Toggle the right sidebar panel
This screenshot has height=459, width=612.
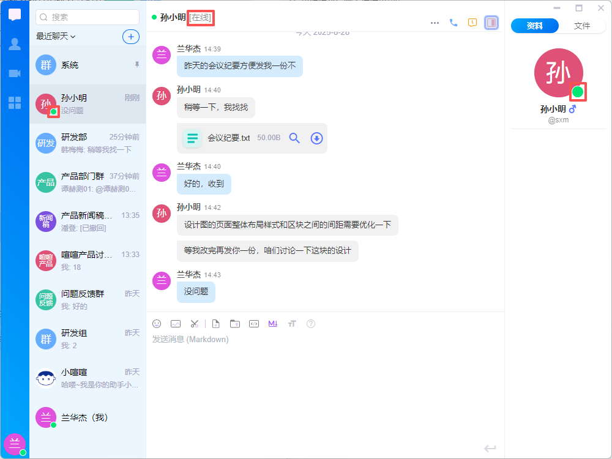click(491, 23)
